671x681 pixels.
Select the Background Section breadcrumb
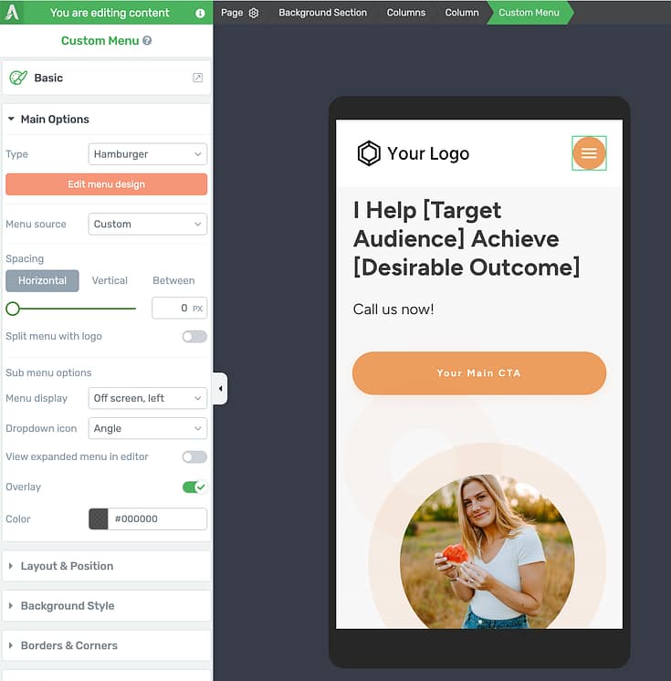coord(322,13)
